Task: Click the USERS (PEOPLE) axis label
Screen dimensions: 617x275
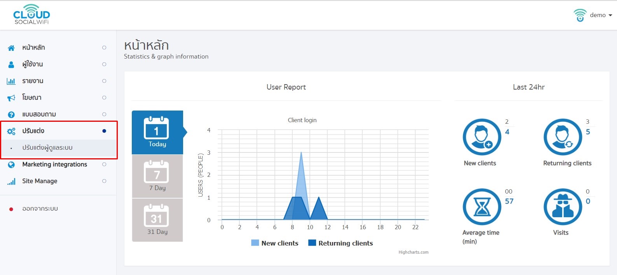Action: 201,175
